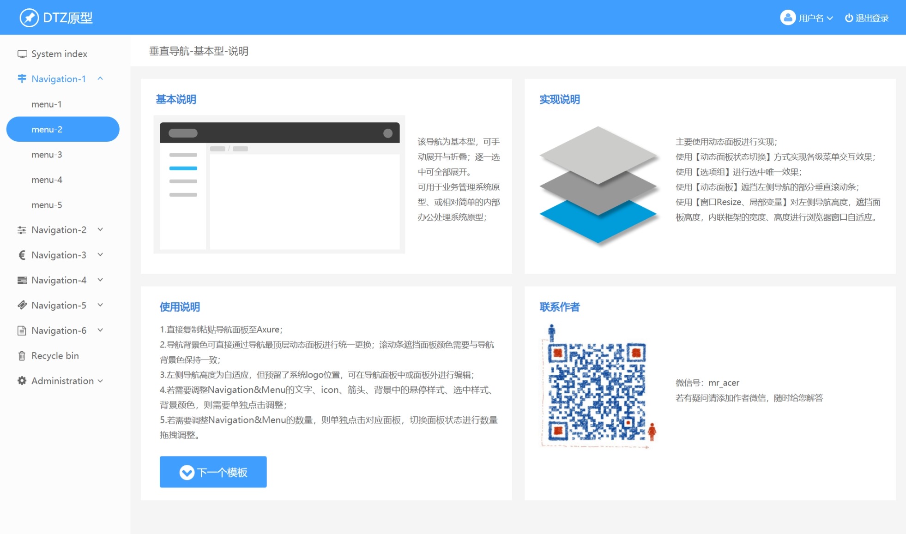This screenshot has height=534, width=906.
Task: Click the line 1.直接复制粘贴导航面板至Axure
Action: click(x=221, y=330)
